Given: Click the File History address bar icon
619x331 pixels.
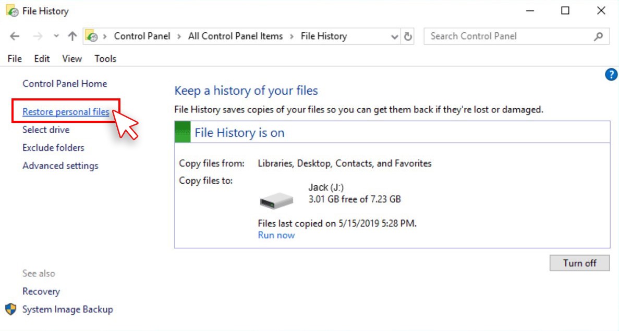Looking at the screenshot, I should coord(92,36).
